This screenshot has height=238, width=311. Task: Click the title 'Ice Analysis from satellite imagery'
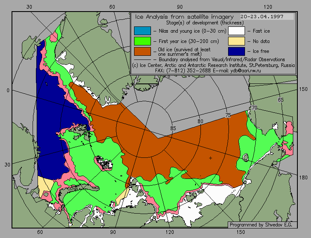coord(184,17)
